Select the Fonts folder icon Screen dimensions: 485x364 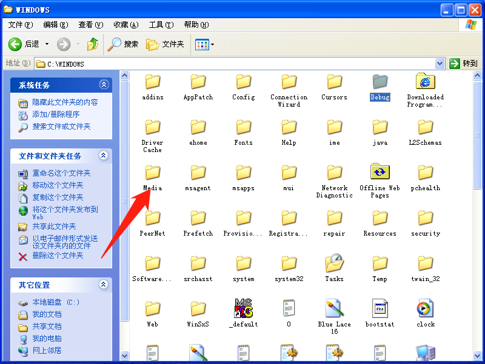pos(244,127)
